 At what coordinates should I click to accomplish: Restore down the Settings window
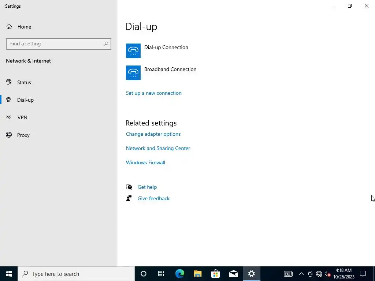[x=350, y=6]
